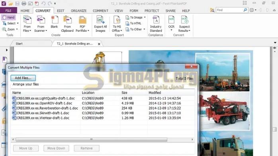278x156 pixels.
Task: Switch to the EDIT ribbon tab
Action: pos(61,11)
